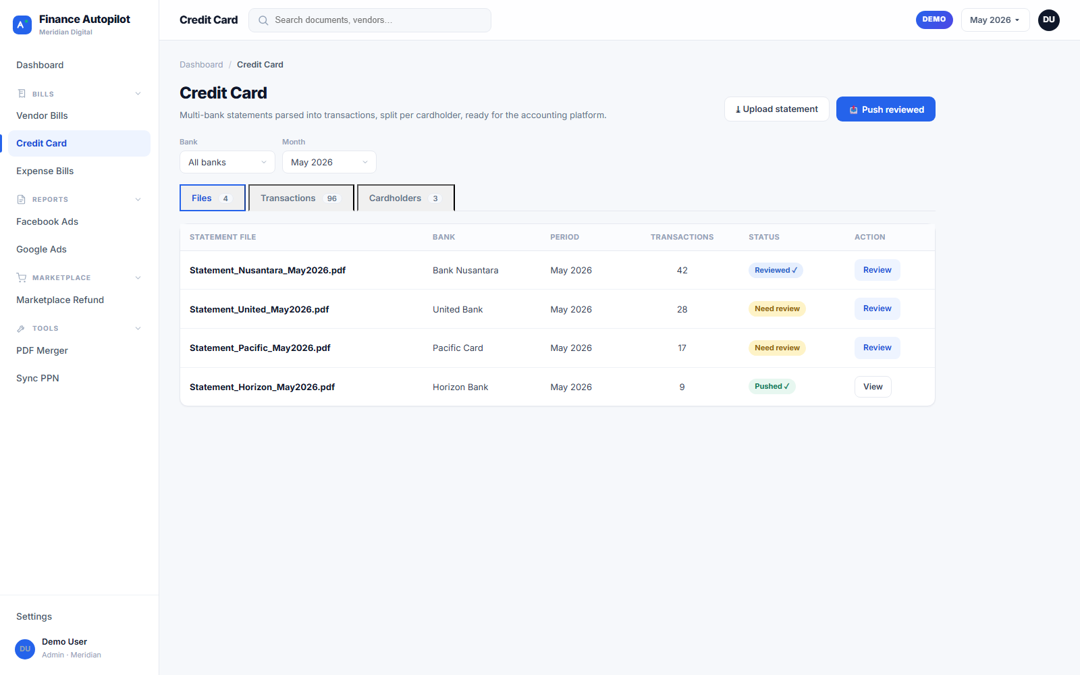Click the Finance Autopilot logo icon

(22, 25)
